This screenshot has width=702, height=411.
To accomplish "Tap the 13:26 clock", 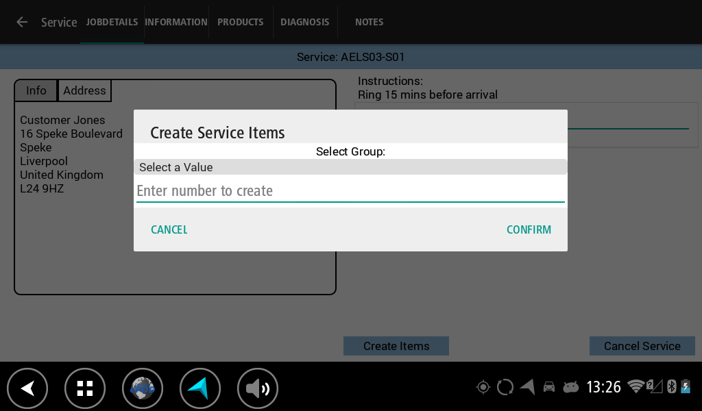I will (603, 387).
